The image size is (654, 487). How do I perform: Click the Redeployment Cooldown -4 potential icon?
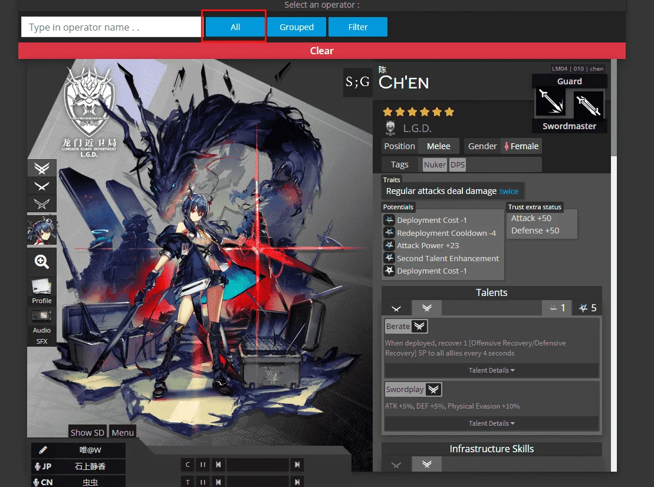pos(389,233)
